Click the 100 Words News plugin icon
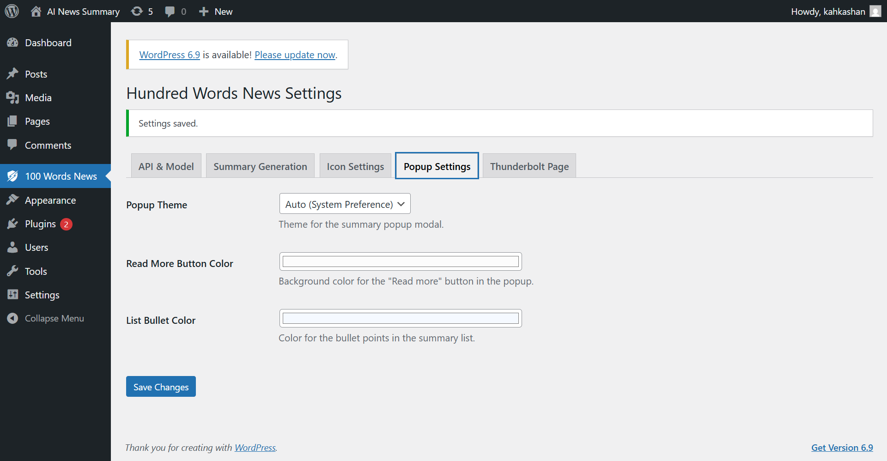 point(13,176)
